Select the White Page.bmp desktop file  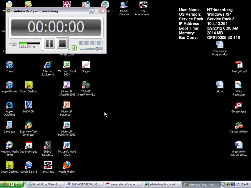coord(239,88)
